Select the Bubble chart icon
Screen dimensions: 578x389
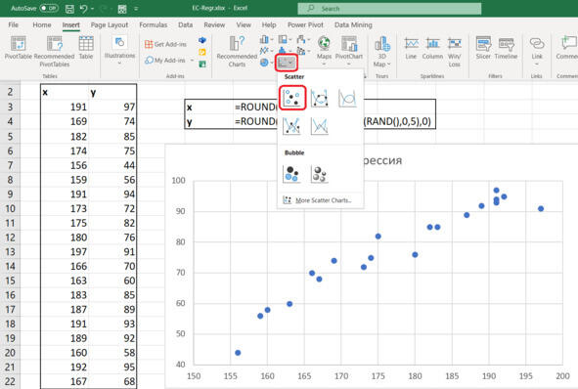291,174
